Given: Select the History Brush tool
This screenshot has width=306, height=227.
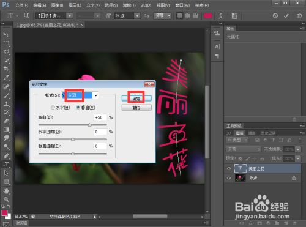Looking at the screenshot, I should [x=6, y=113].
